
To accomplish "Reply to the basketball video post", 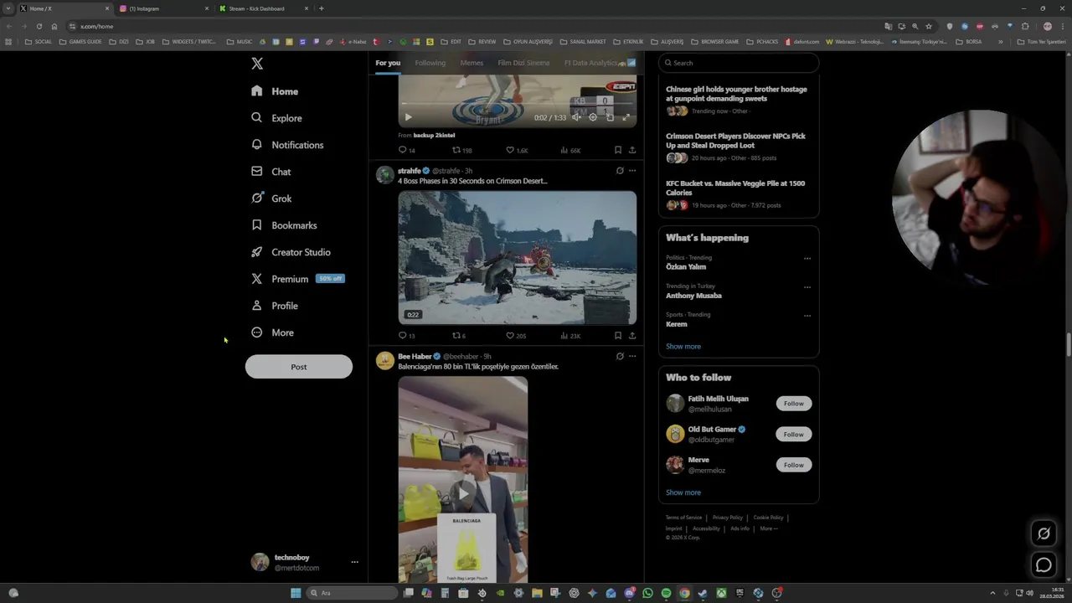I will coord(406,150).
